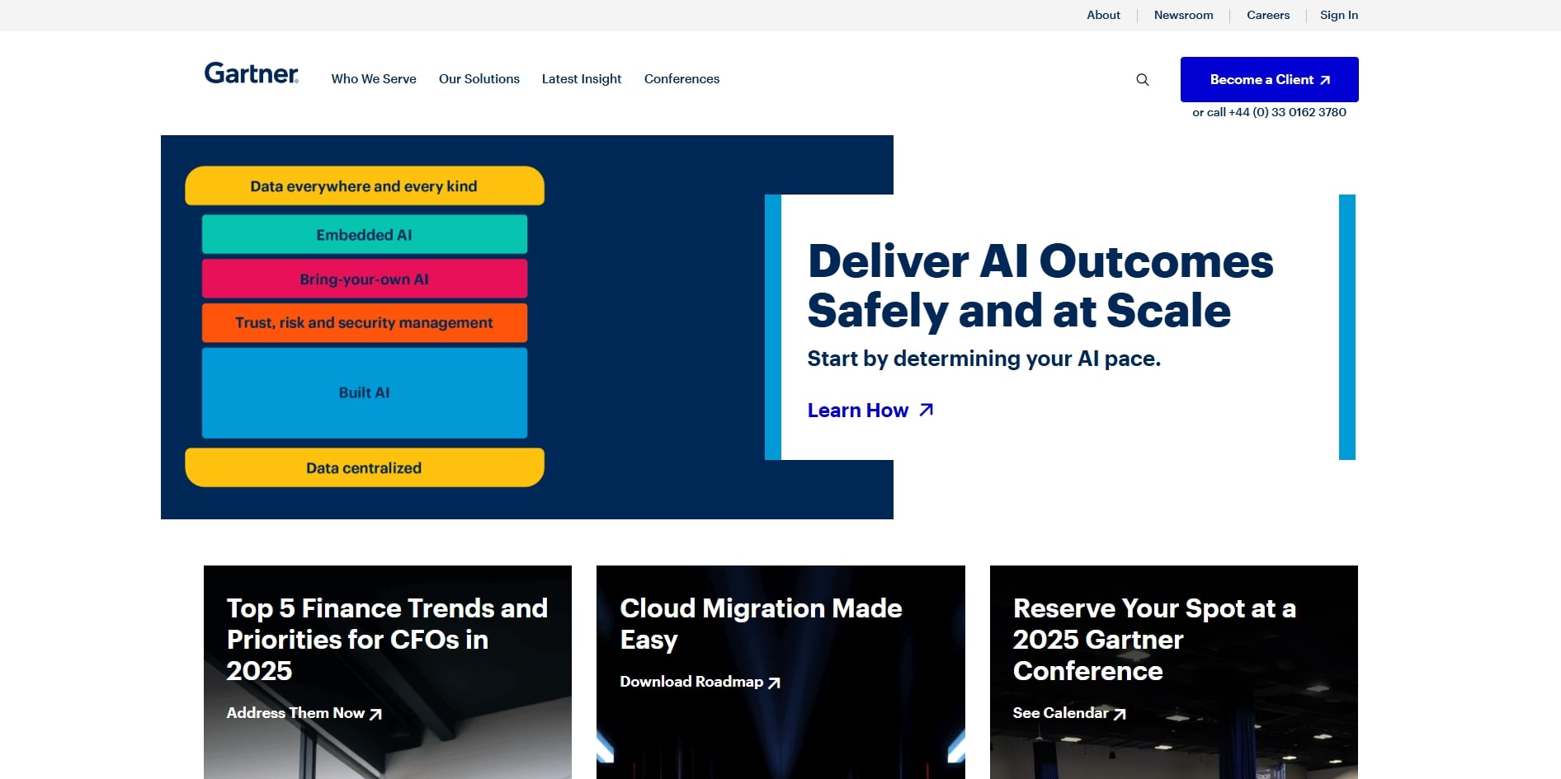Click the Learn How link
Screen dimensions: 1561x779
pos(870,411)
